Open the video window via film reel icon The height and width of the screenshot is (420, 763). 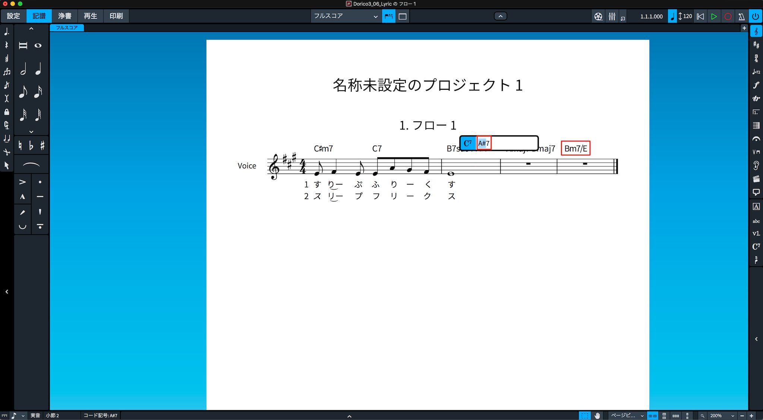click(598, 16)
